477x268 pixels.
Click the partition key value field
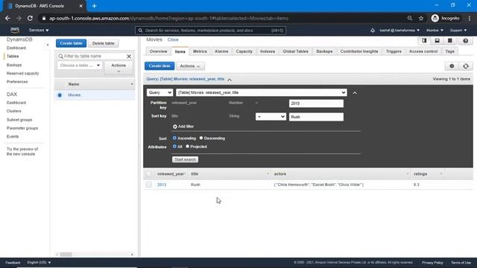click(x=316, y=103)
